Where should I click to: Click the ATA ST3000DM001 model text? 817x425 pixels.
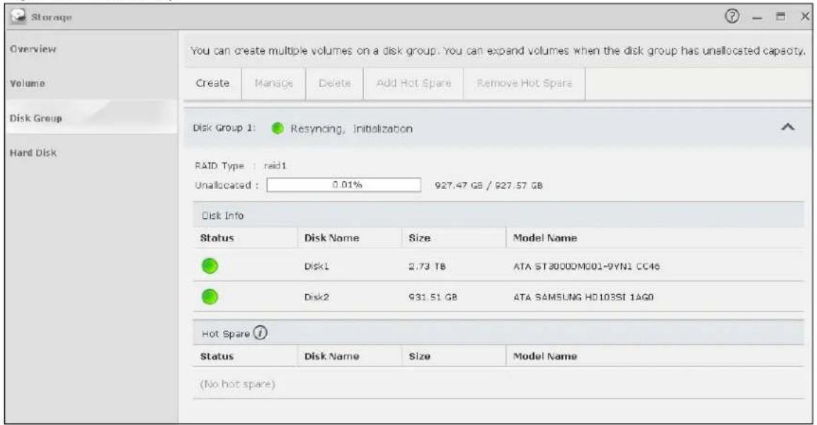click(587, 266)
